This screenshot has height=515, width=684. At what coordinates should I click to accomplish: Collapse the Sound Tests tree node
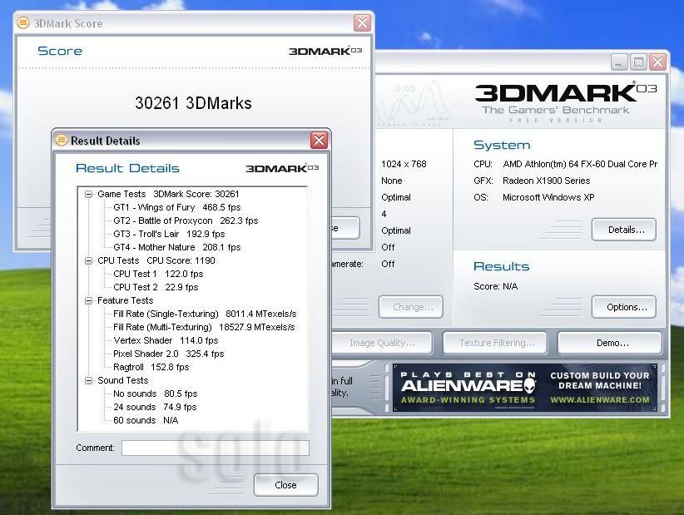tap(88, 381)
